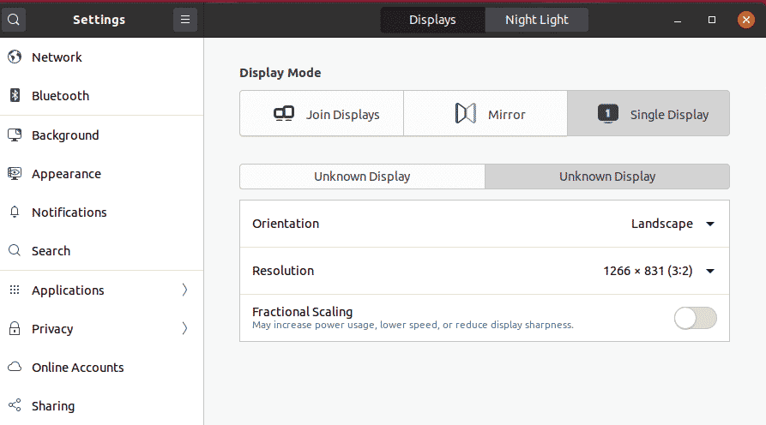The width and height of the screenshot is (766, 425).
Task: Switch to the Night Light tab
Action: [536, 20]
